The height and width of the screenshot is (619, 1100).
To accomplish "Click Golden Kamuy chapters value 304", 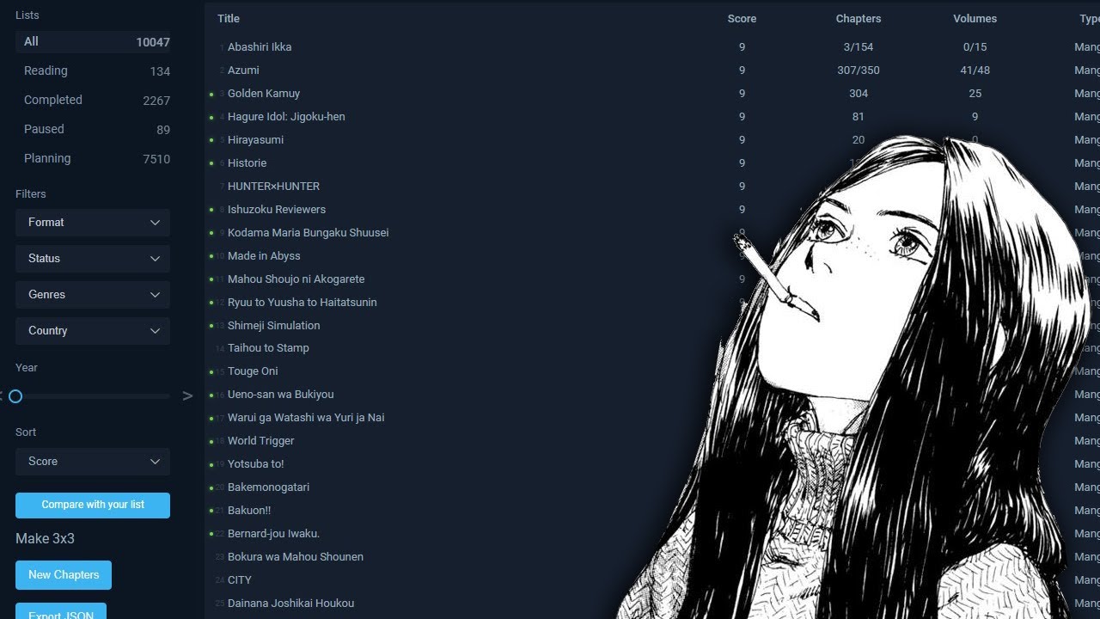I will pyautogui.click(x=859, y=93).
